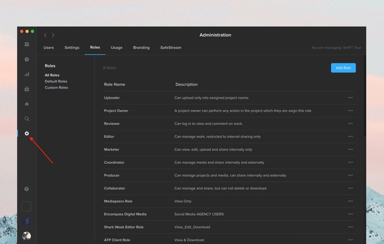The image size is (384, 244).
Task: Select the Collaborator role name
Action: point(114,188)
